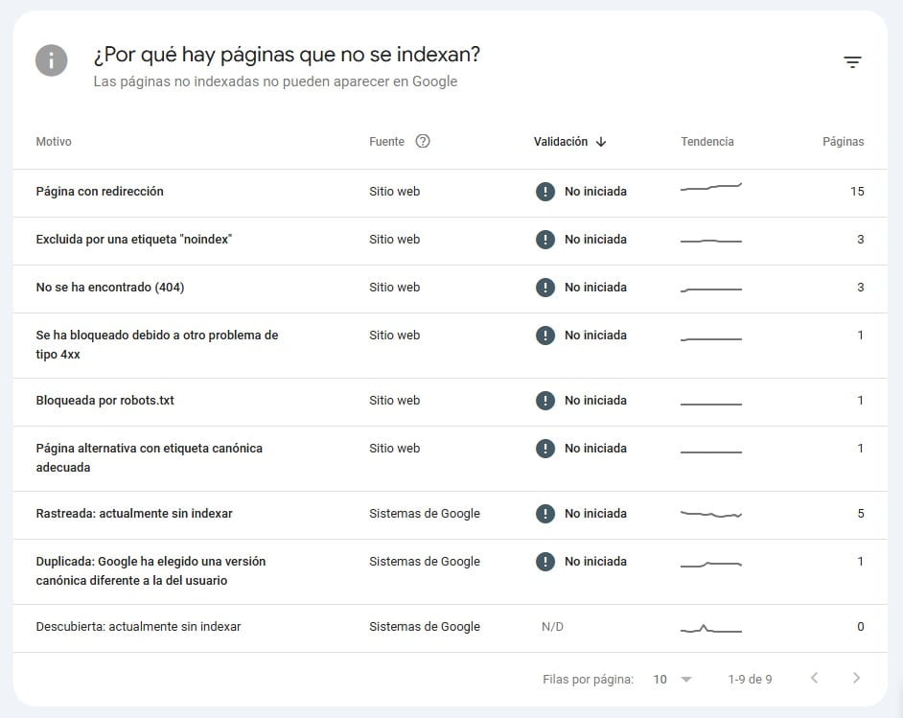Click the Validación column label
This screenshot has height=718, width=903.
click(x=560, y=141)
